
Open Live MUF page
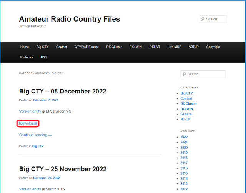click(174, 47)
